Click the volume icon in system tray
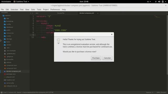Viewport: 168px width, 94px height. point(159,2)
